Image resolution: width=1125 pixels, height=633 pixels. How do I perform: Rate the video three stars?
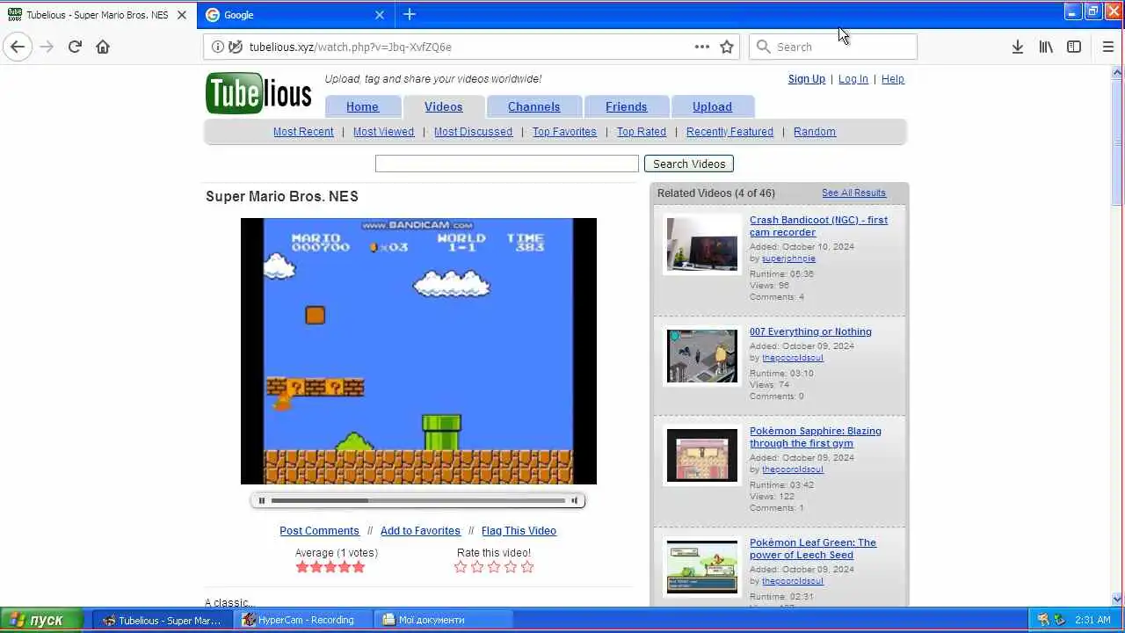[x=494, y=567]
